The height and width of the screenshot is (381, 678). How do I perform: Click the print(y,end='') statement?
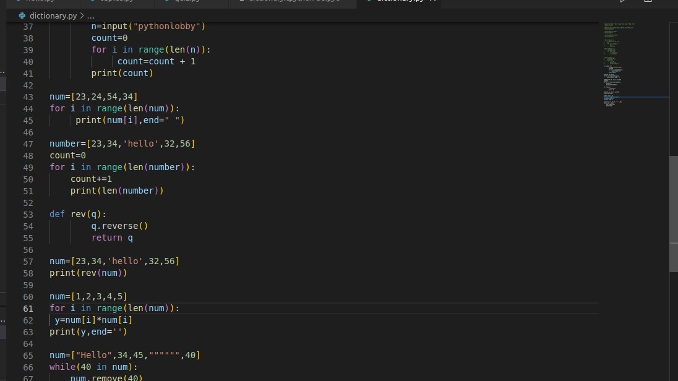88,332
